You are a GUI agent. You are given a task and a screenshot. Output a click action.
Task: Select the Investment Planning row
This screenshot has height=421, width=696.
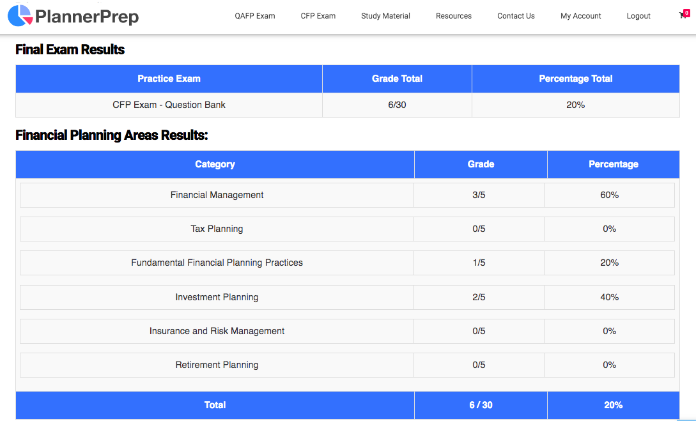point(216,297)
